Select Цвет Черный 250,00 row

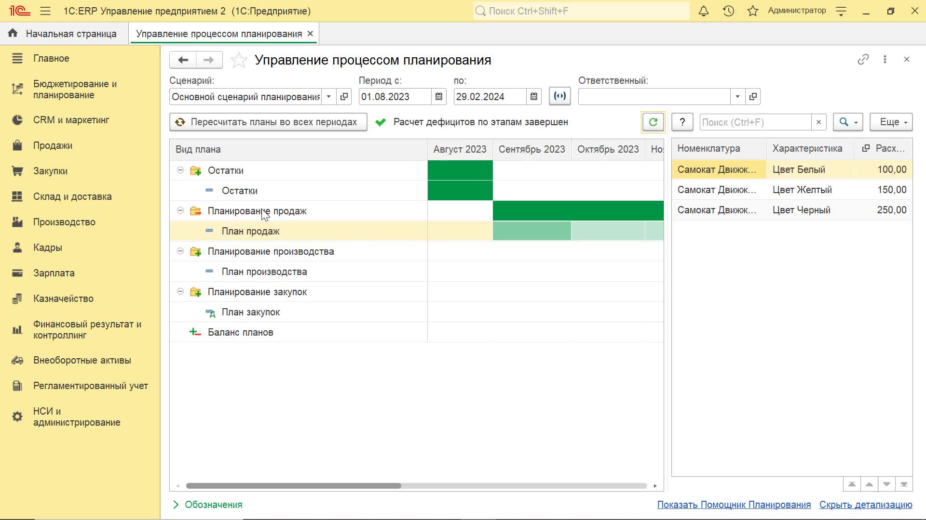pyautogui.click(x=792, y=210)
